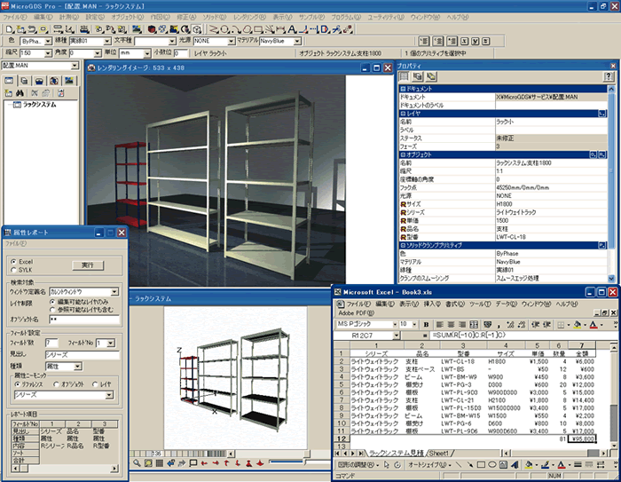Open the ウィンドウ定義名 dropdown
The height and width of the screenshot is (482, 621).
click(x=115, y=290)
